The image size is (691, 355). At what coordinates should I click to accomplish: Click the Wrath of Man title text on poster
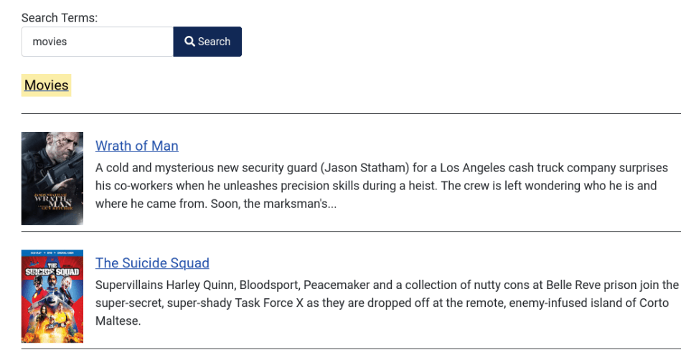point(54,202)
